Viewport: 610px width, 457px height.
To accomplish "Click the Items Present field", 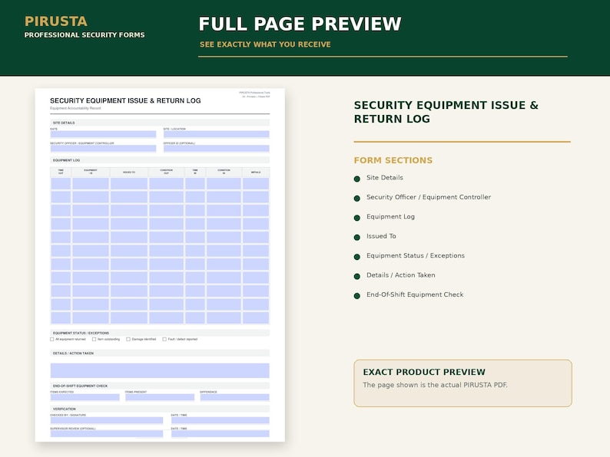I will coord(160,397).
